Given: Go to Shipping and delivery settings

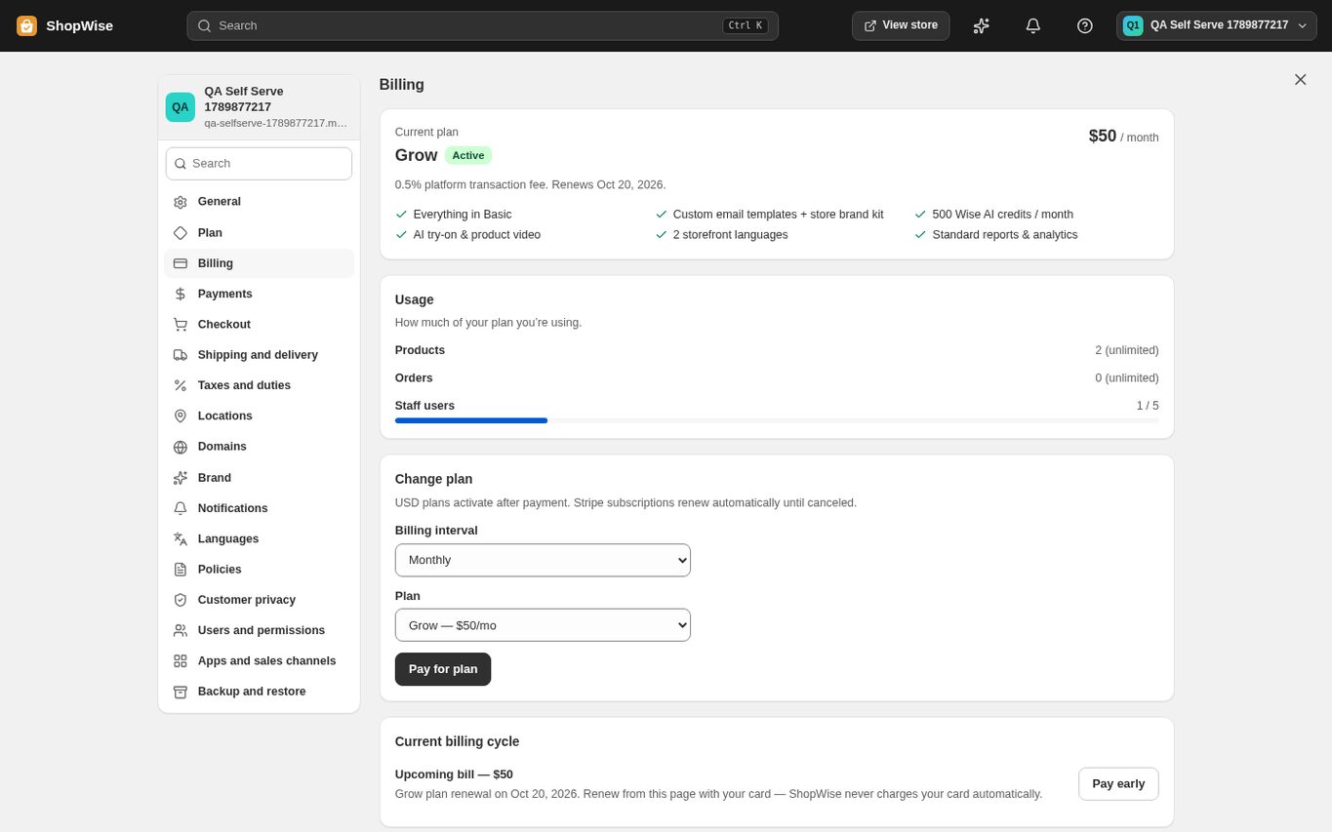Looking at the screenshot, I should point(260,355).
